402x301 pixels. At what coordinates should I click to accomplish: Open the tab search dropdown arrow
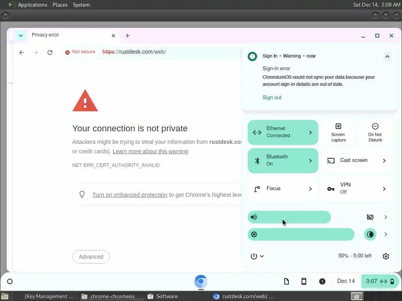(x=21, y=36)
